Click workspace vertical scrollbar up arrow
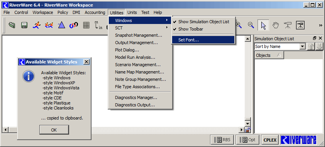325x147 pixels. [248, 39]
